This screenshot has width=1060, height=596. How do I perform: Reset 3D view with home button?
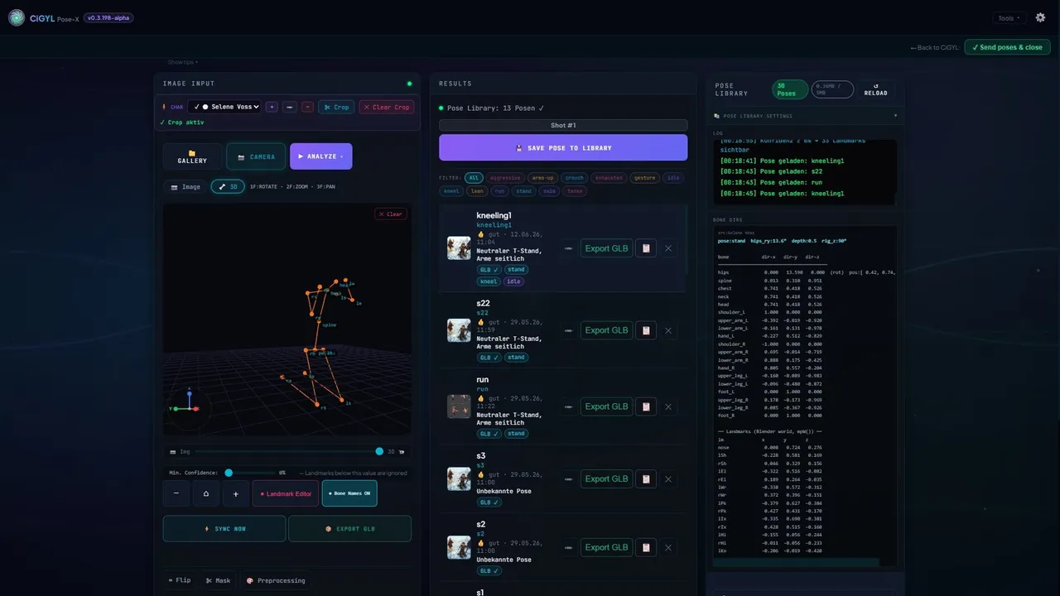point(206,493)
